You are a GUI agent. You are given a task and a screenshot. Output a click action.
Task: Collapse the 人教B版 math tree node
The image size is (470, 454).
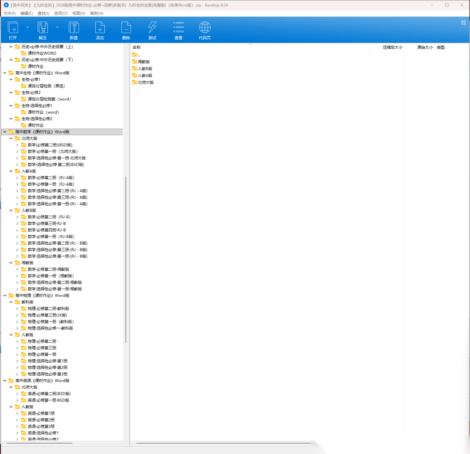coord(11,210)
